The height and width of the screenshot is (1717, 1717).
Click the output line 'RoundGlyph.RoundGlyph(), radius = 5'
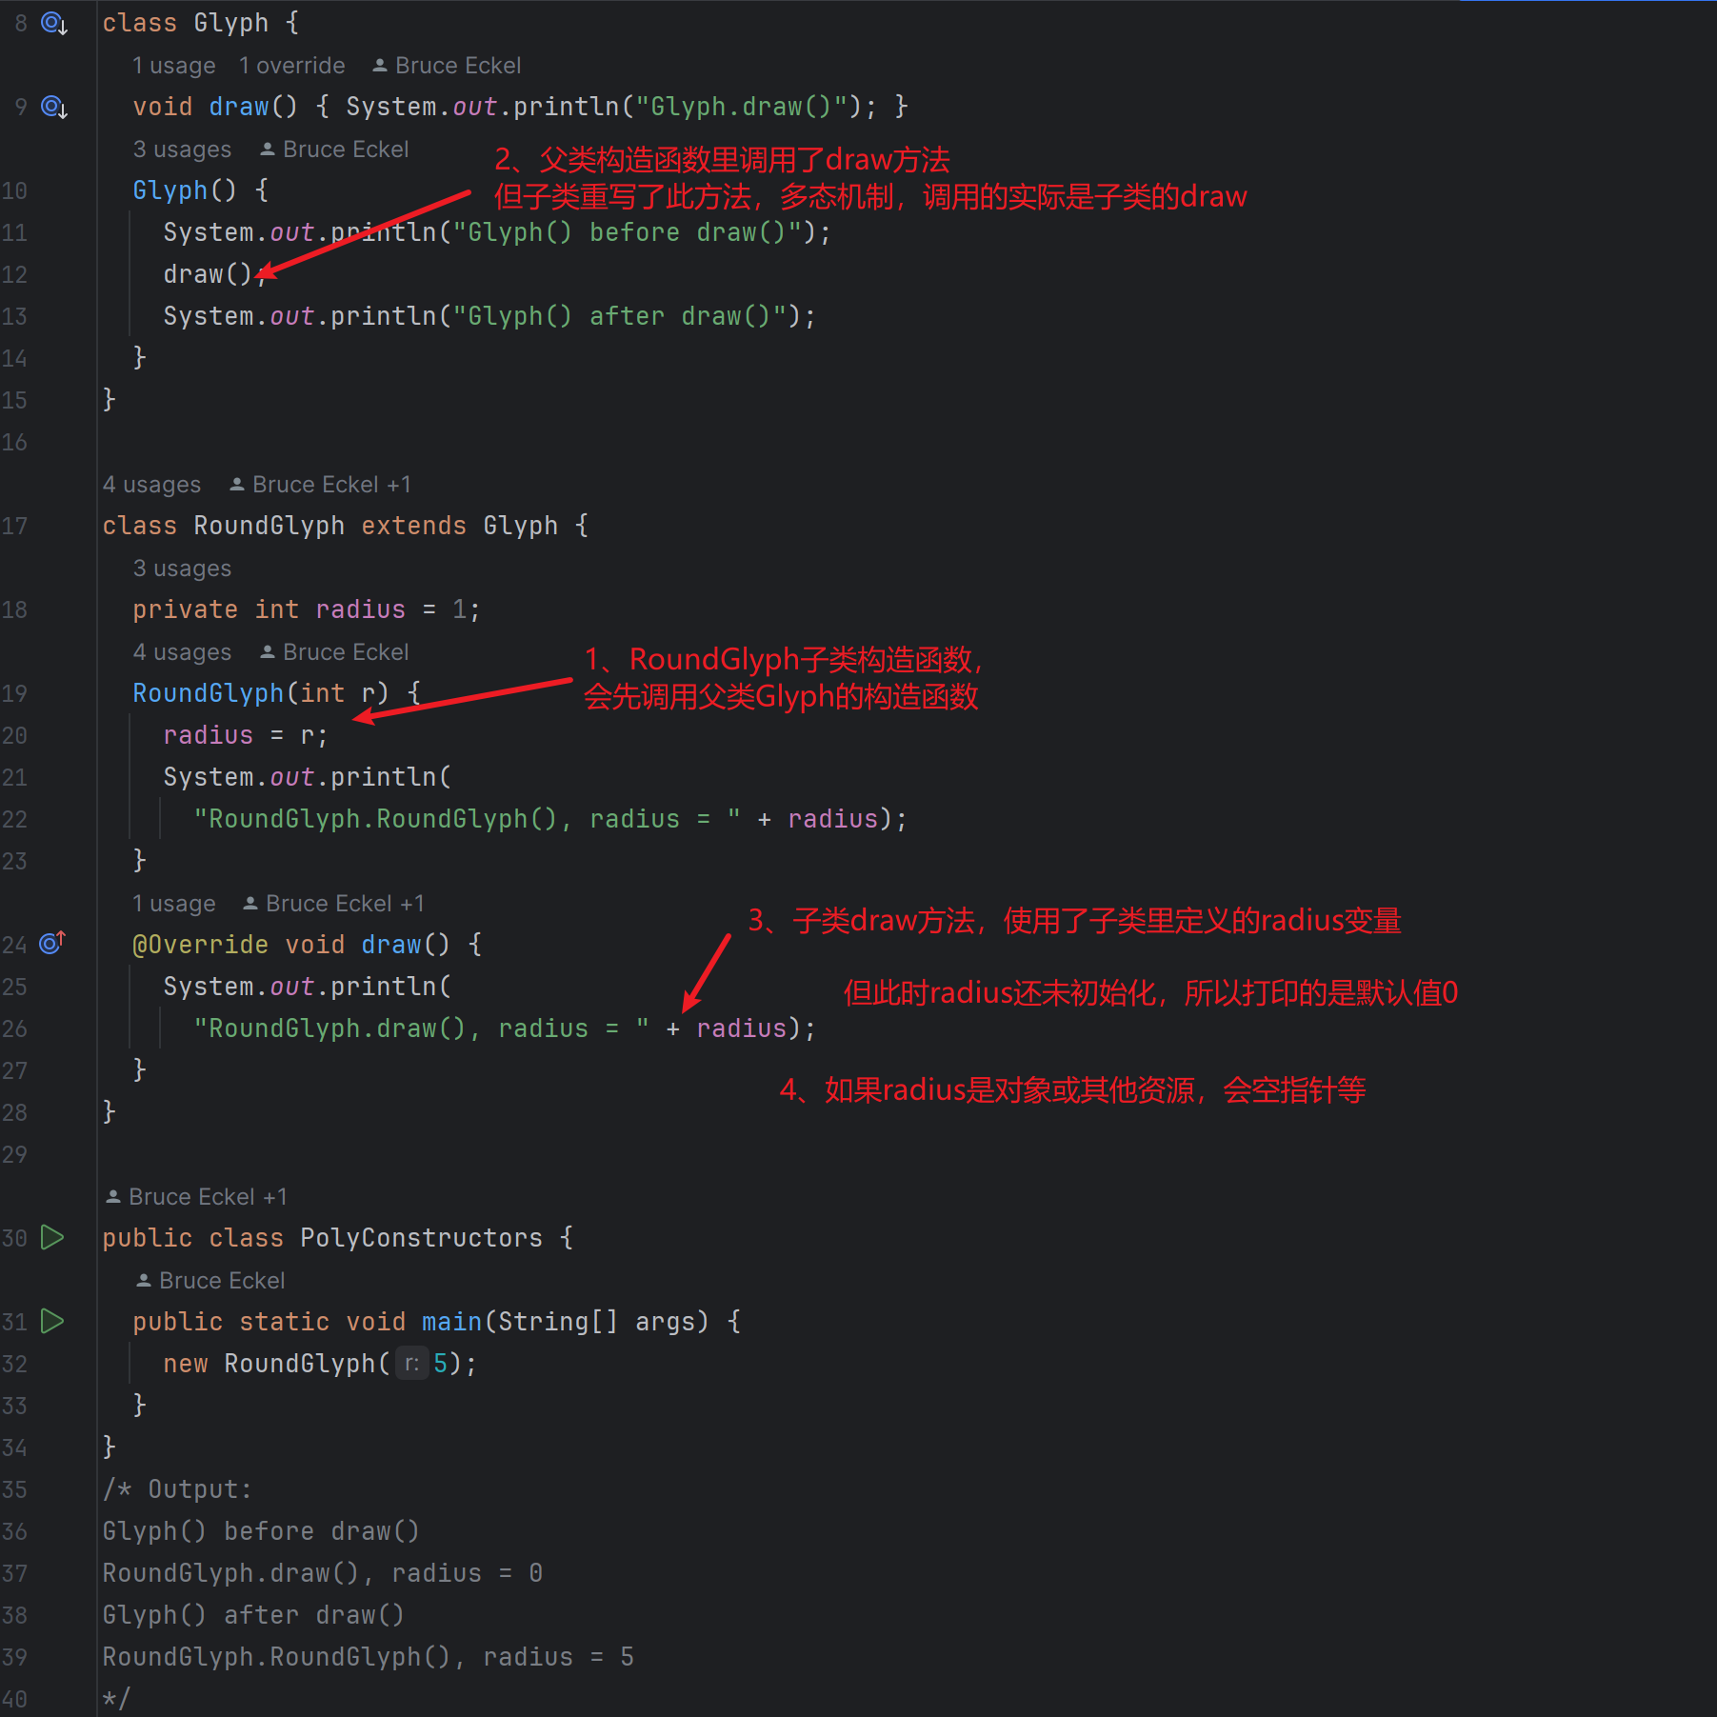pos(369,1657)
